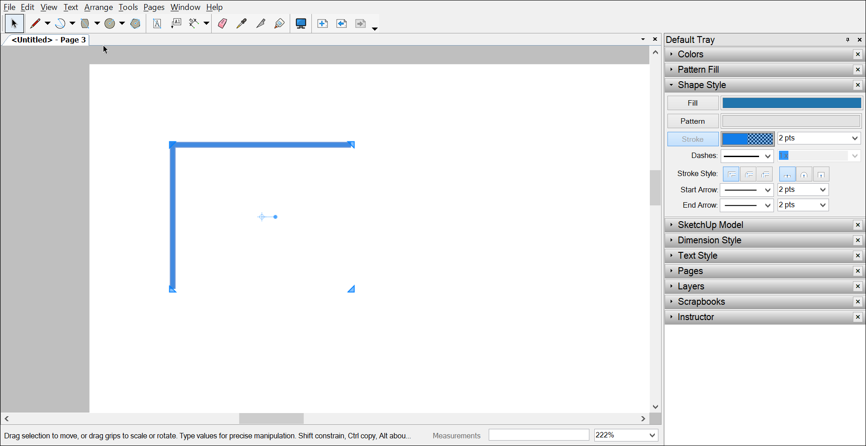Enable the rounded cap stroke style
Image resolution: width=866 pixels, height=446 pixels.
tap(804, 174)
